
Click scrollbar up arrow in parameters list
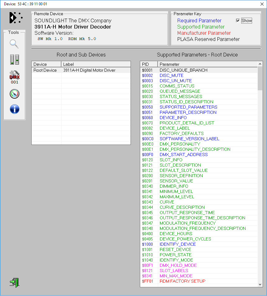(260, 64)
